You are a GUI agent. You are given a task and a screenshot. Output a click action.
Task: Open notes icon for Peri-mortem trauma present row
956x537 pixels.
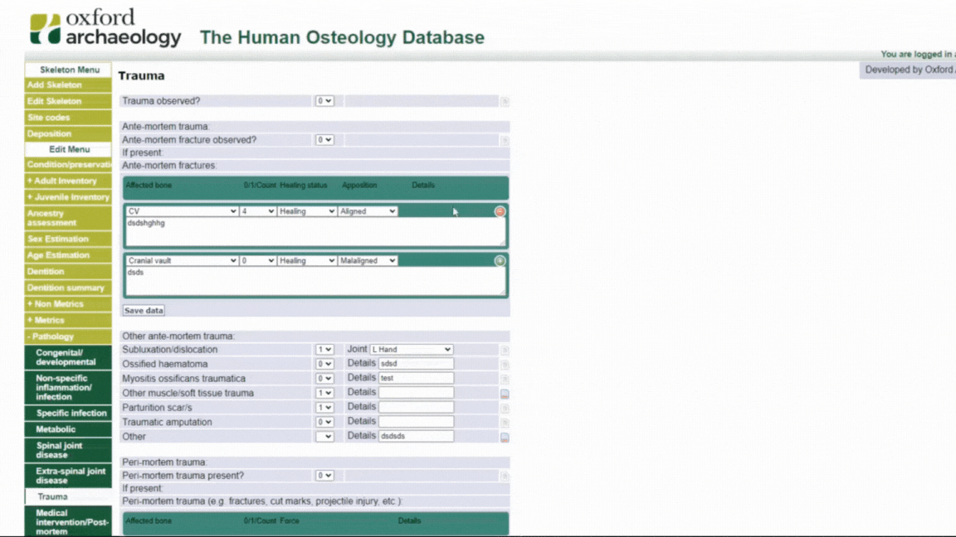pyautogui.click(x=505, y=477)
